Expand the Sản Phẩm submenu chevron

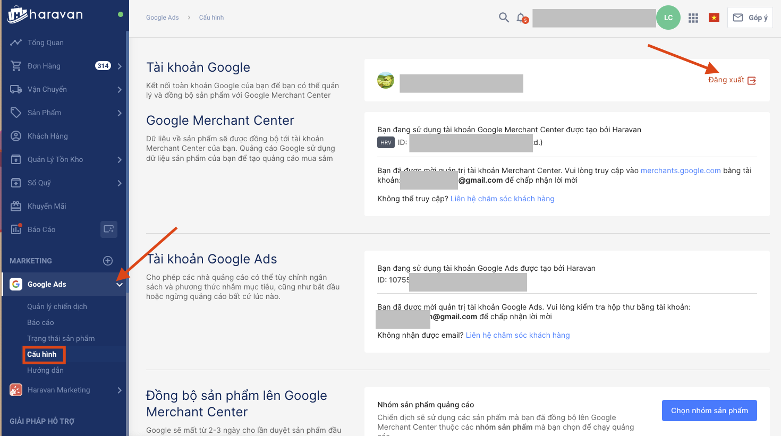120,113
